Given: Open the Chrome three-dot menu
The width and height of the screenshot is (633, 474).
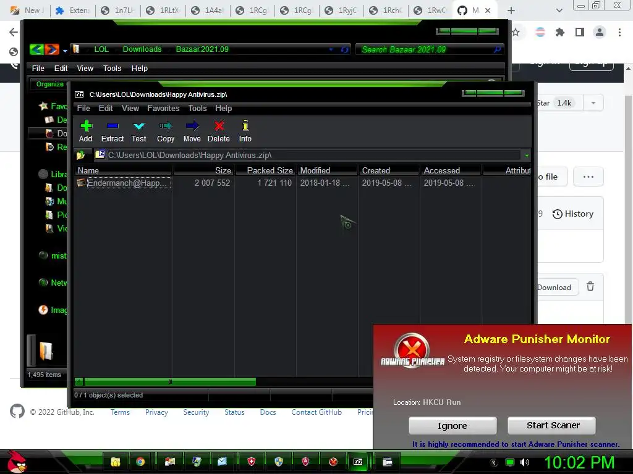Looking at the screenshot, I should pos(619,32).
